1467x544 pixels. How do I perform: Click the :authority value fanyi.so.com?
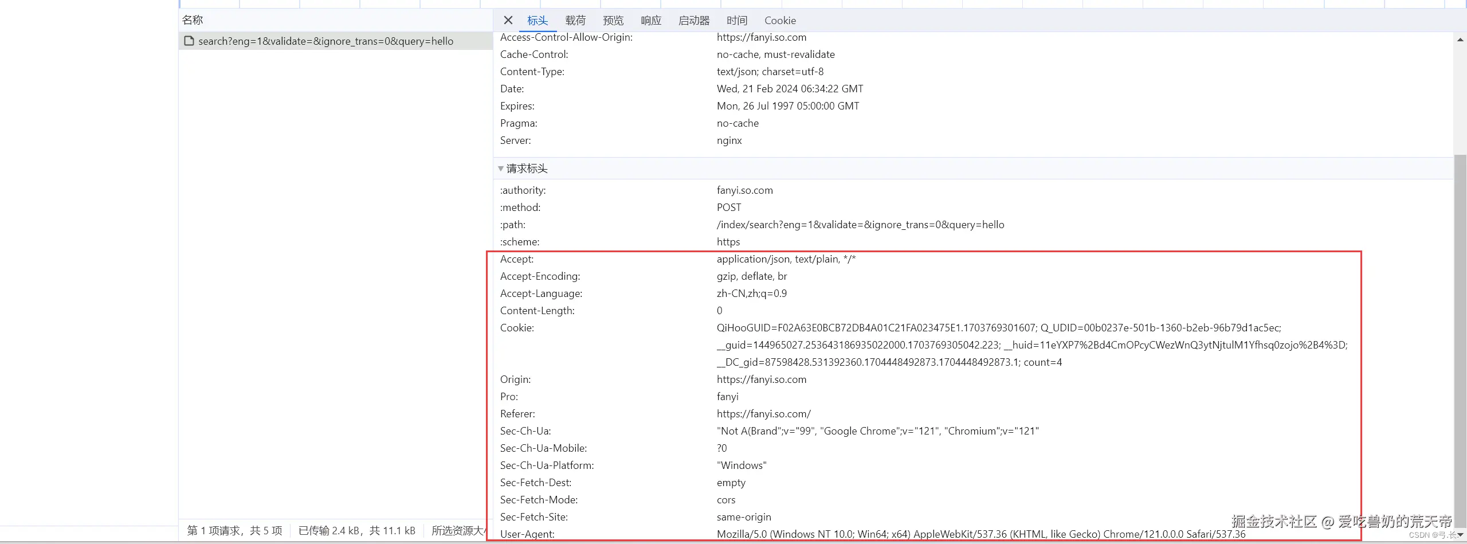(x=744, y=190)
